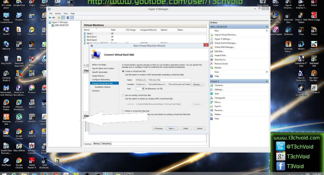Viewport: 324px width, 175px height.
Task: Select Hyper-V Manager root tree node
Action: (60, 22)
